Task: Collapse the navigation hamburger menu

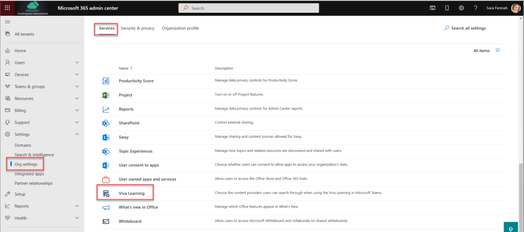Action: click(x=7, y=22)
